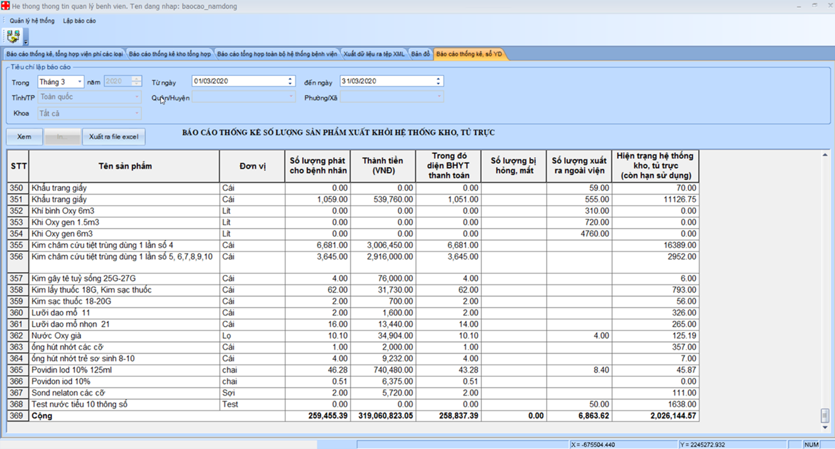The height and width of the screenshot is (449, 835).
Task: Click the Cộng total row label
Action: pyautogui.click(x=42, y=416)
